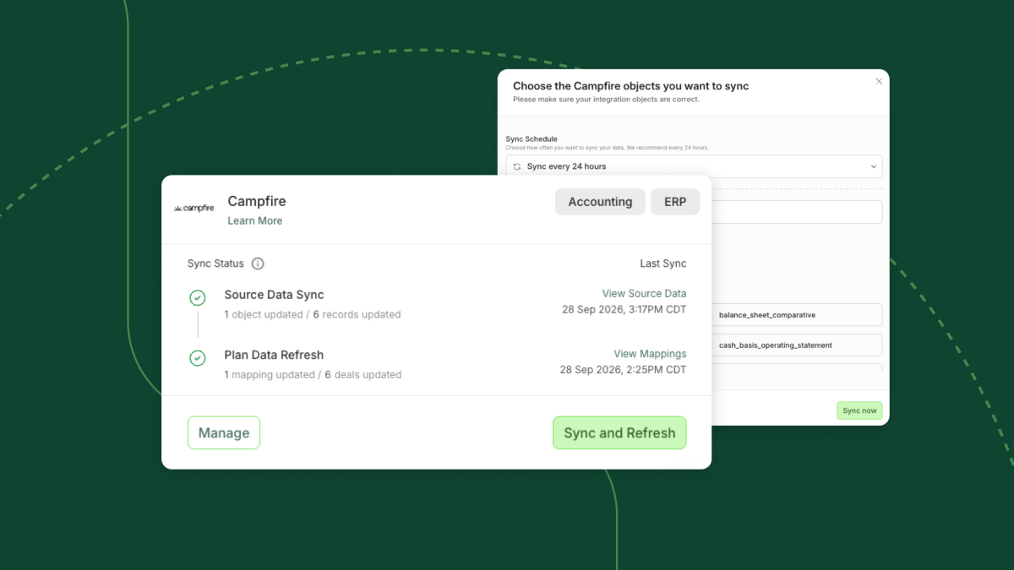This screenshot has height=570, width=1014.
Task: Click the refresh icon in Sync Schedule field
Action: [517, 166]
